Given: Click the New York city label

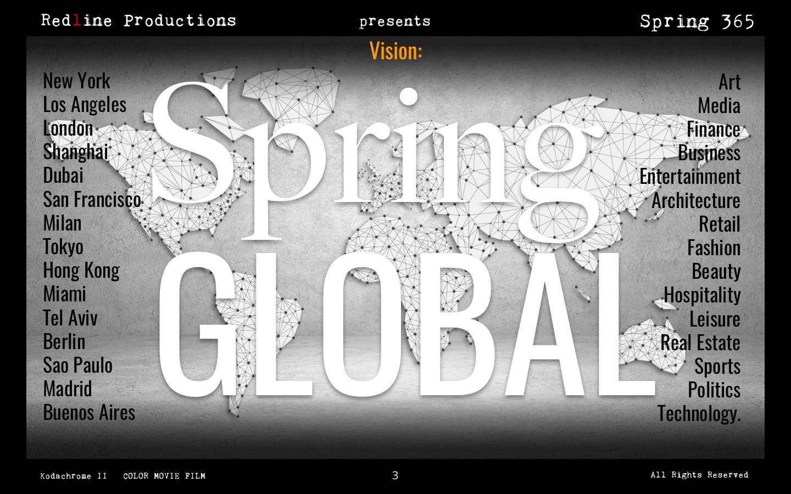Looking at the screenshot, I should 76,81.
